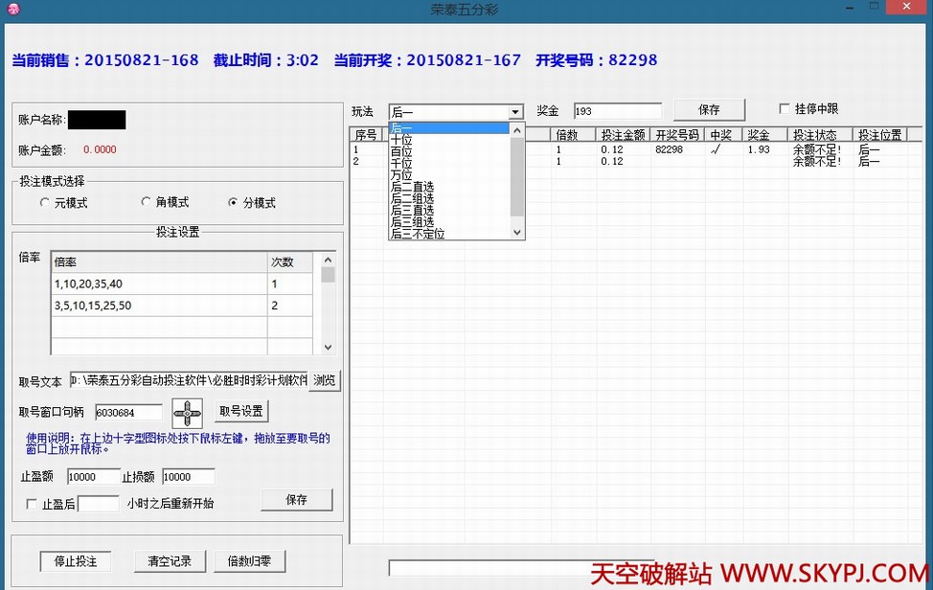The width and height of the screenshot is (933, 590).
Task: Click the 奖金 input field
Action: click(x=617, y=111)
